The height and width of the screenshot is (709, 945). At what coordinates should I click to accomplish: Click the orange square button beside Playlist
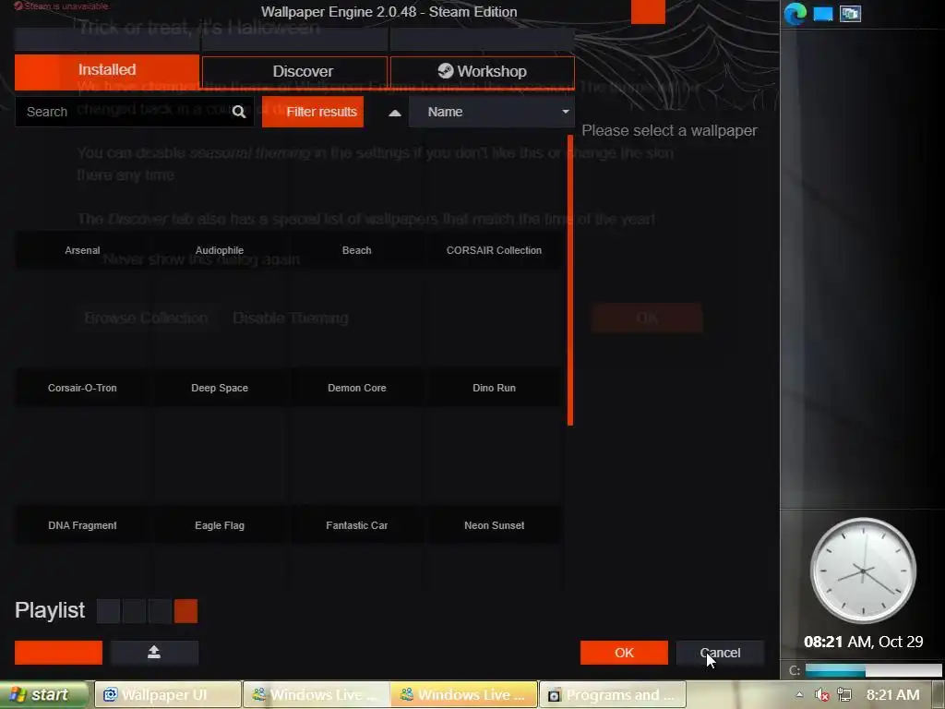tap(185, 611)
